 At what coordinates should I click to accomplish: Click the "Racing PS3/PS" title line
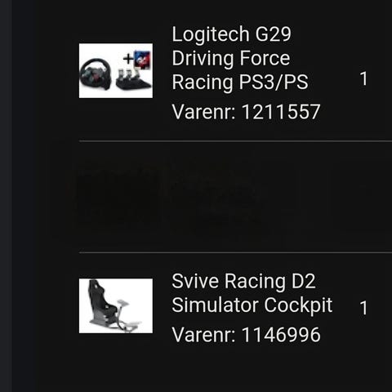click(240, 82)
